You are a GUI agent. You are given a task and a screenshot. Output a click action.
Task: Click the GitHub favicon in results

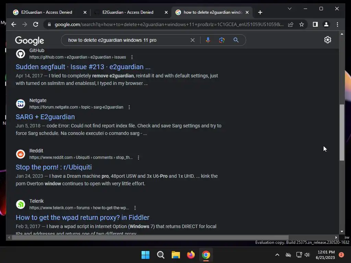[x=20, y=54]
